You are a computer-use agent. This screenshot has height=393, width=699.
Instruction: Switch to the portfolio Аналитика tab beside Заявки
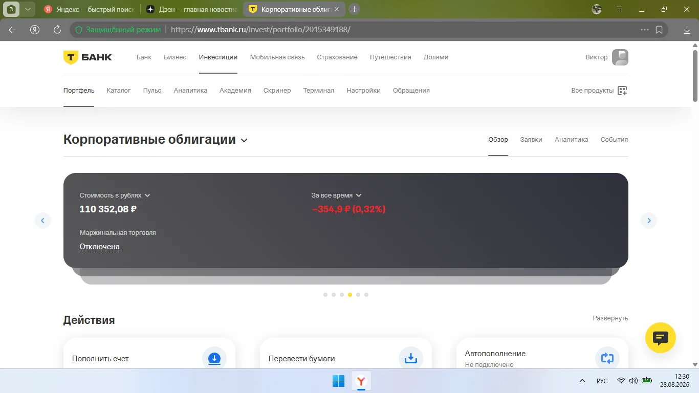[572, 140]
